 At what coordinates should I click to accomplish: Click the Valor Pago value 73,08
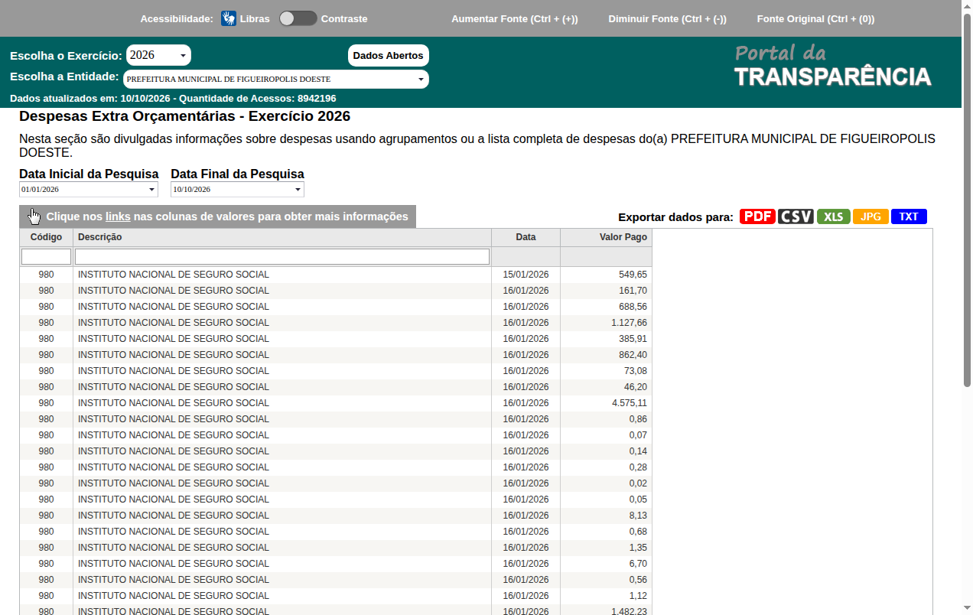pyautogui.click(x=636, y=371)
